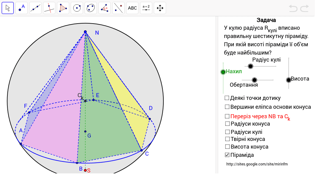Enable the Твірні конуса checkbox
Screen dimensions: 315x174
coord(227,139)
